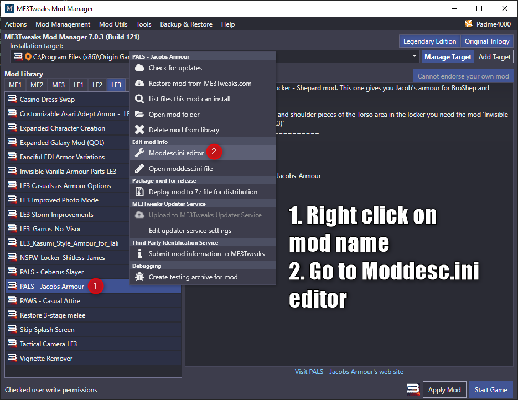Click the mod icon next to Fanciful EDI Armor Variations

click(x=13, y=156)
